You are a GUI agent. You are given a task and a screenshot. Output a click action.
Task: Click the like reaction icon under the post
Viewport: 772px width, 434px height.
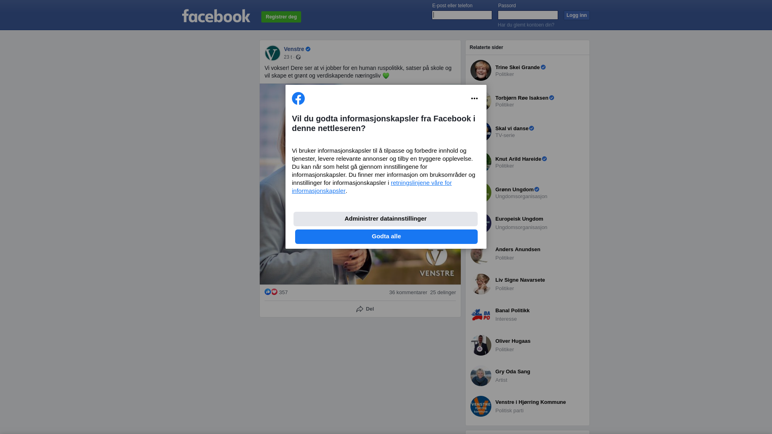(268, 292)
